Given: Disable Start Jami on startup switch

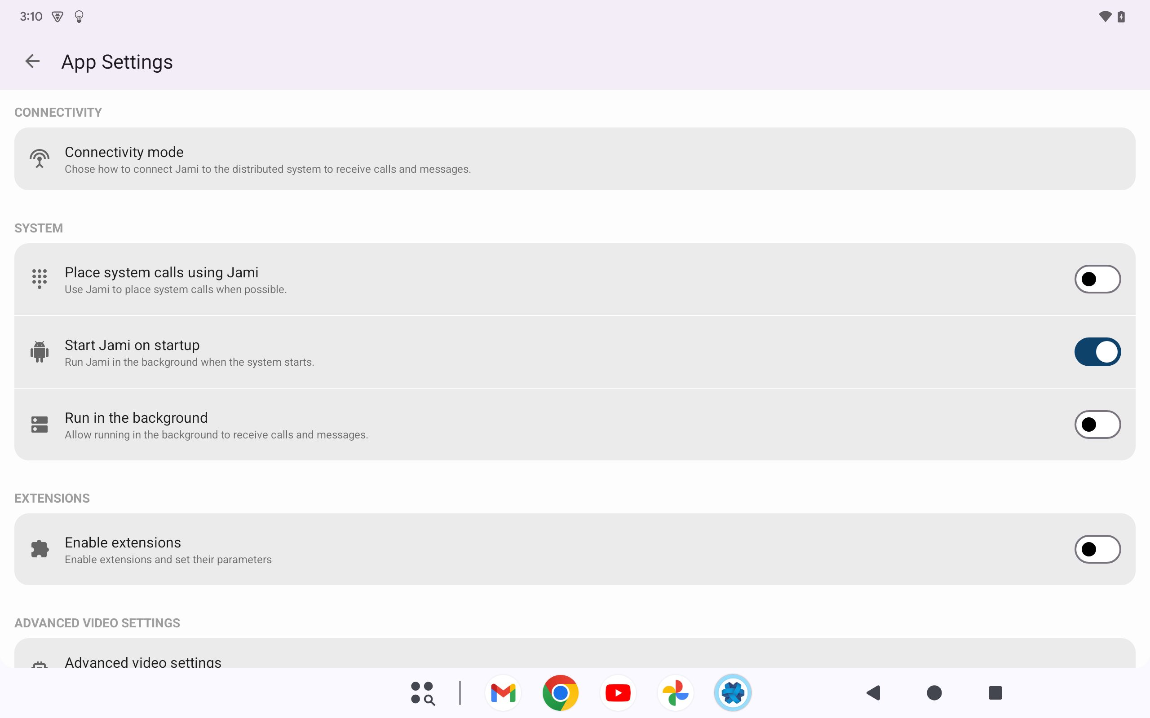Looking at the screenshot, I should click(1097, 352).
